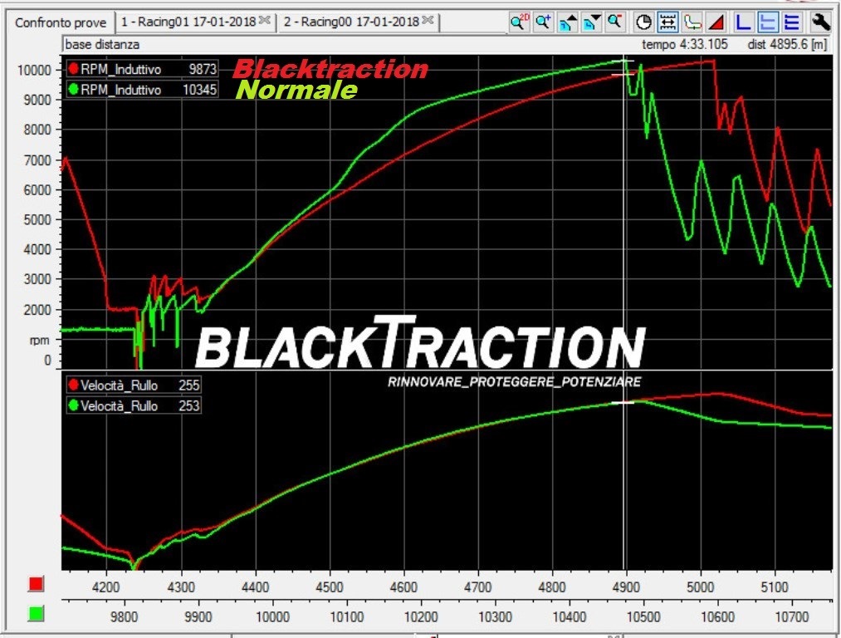The height and width of the screenshot is (638, 841).
Task: Click the zoom in magnifier icon
Action: [x=543, y=22]
